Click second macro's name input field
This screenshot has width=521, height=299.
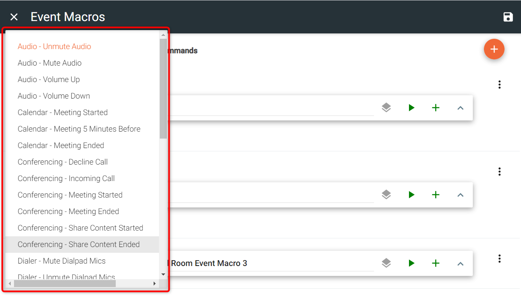[x=271, y=195]
